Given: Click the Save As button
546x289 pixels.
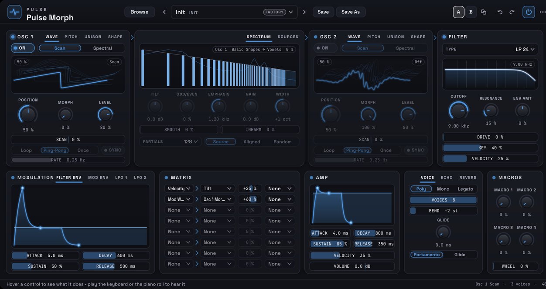Looking at the screenshot, I should (351, 12).
